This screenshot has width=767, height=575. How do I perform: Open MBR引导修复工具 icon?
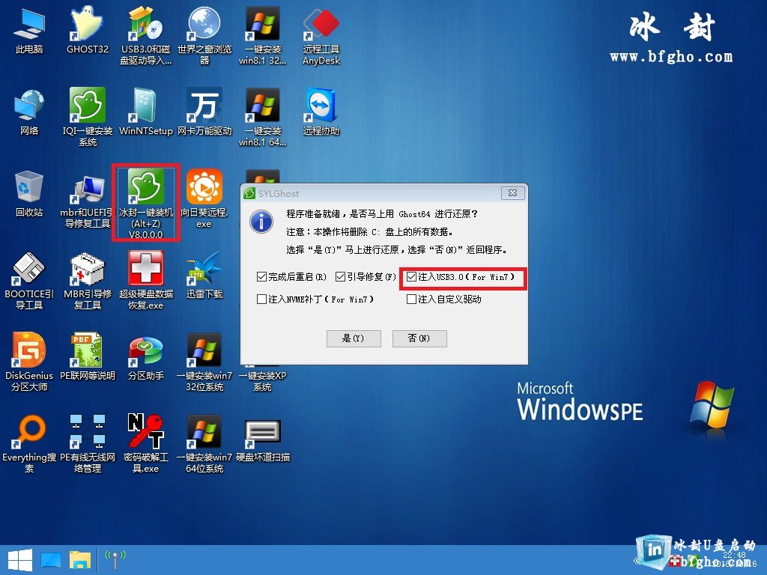pos(88,281)
